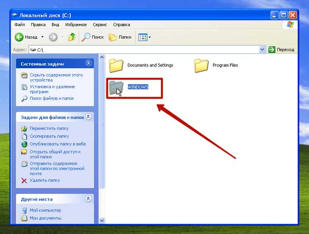Click Скопировать папку link
The image size is (309, 234).
(x=49, y=136)
